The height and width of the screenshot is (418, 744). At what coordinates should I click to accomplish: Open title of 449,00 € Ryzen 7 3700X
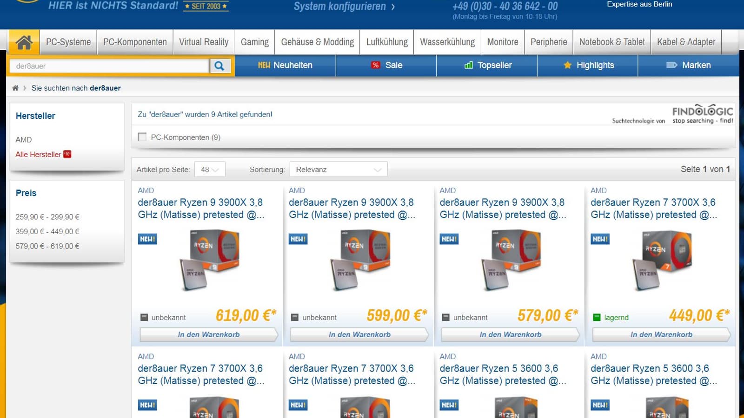[654, 209]
